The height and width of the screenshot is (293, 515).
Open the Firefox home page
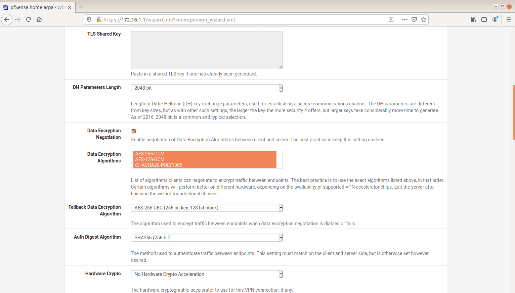[x=39, y=19]
